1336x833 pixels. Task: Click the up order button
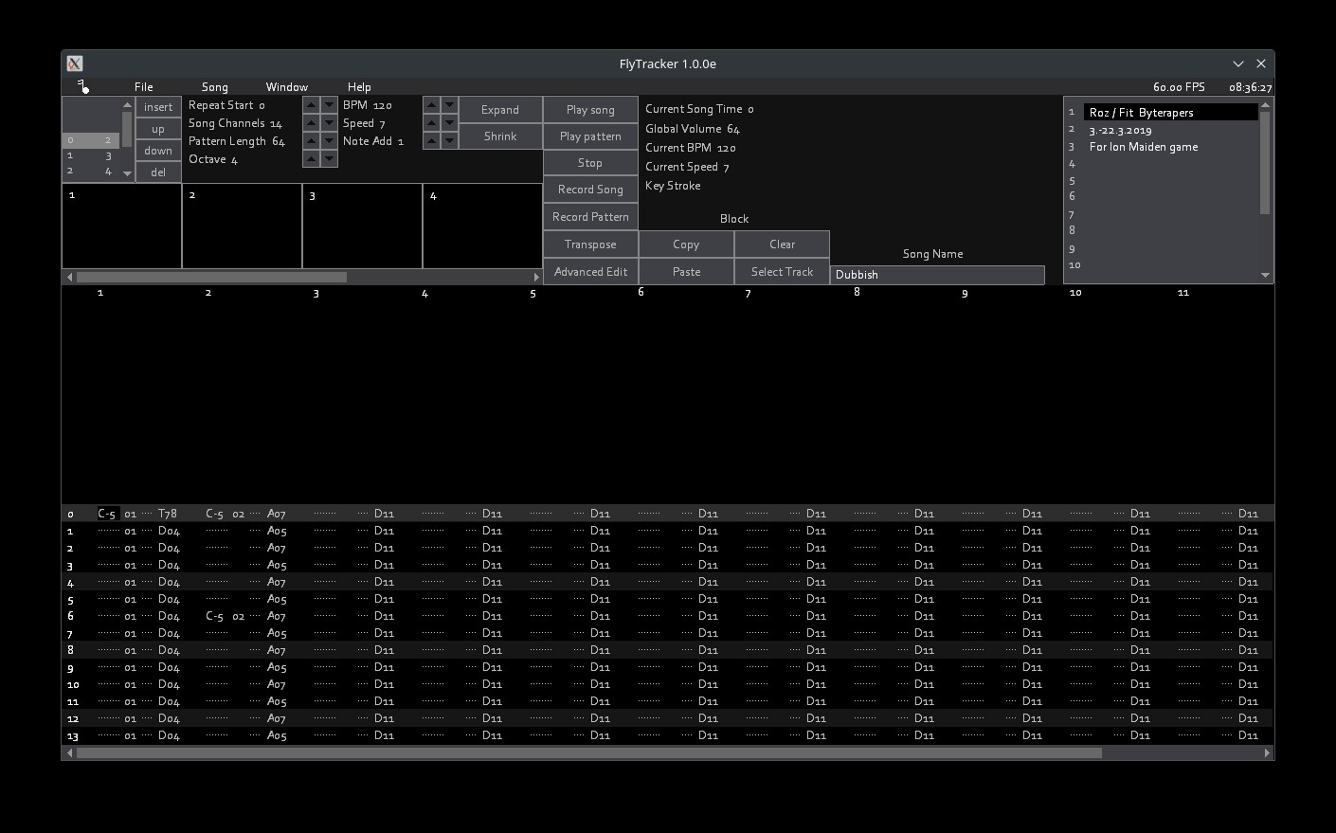pos(158,129)
